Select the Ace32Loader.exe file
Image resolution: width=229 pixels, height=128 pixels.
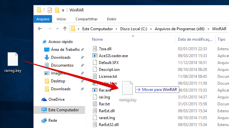click(x=113, y=56)
